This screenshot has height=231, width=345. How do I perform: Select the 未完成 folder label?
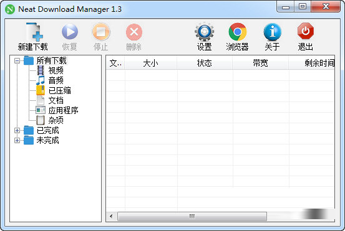pyautogui.click(x=48, y=140)
